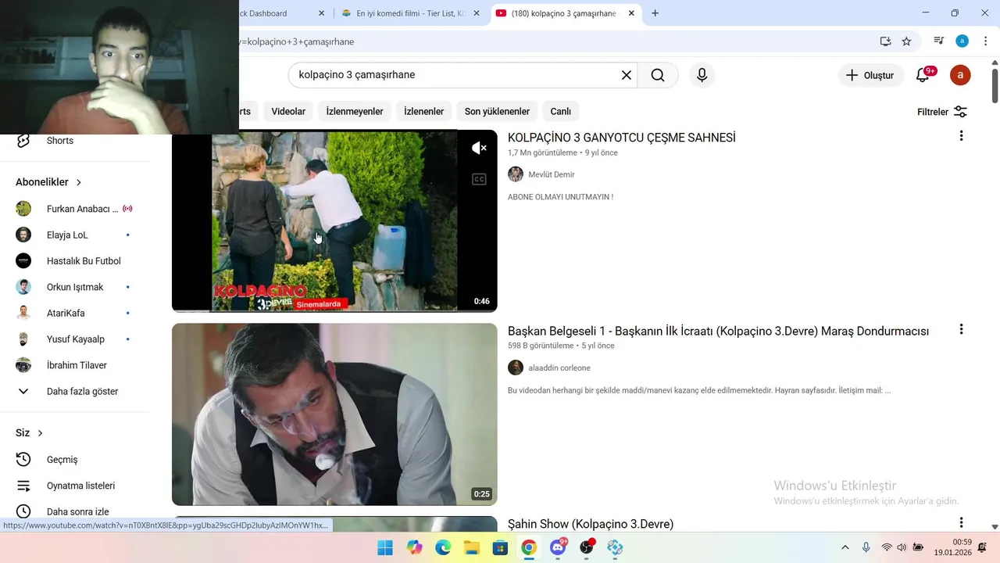1000x563 pixels.
Task: Show hidden system tray icons
Action: tap(845, 547)
